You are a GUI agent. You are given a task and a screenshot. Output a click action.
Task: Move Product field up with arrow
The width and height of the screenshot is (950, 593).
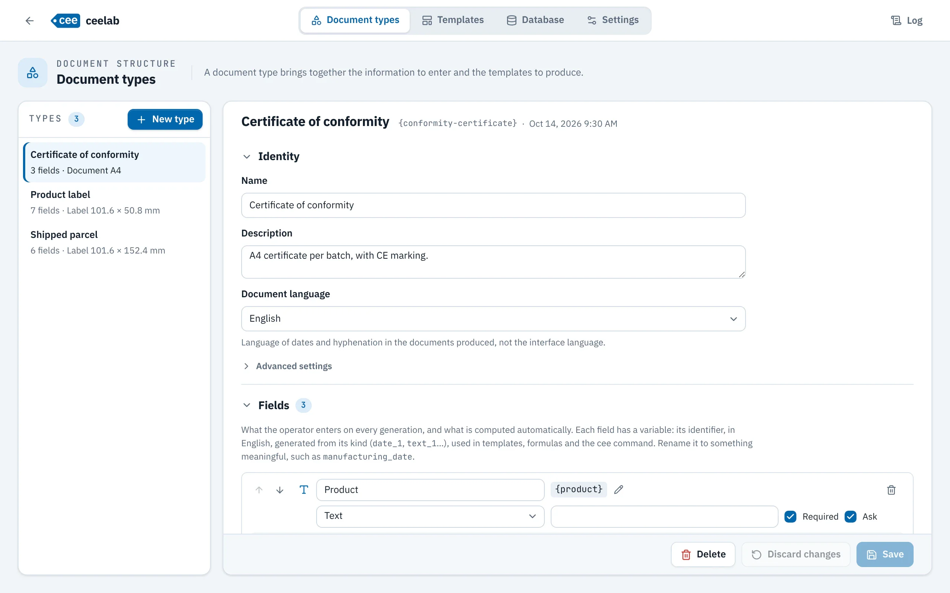pyautogui.click(x=259, y=490)
